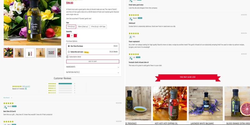Open the 5.00 out of 5 rating link

coord(26,86)
